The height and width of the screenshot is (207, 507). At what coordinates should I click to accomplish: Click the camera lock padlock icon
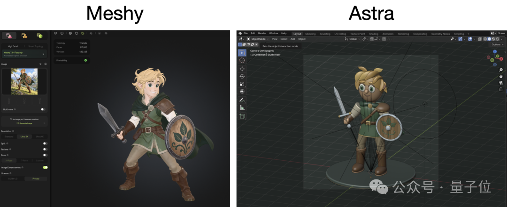pos(501,89)
